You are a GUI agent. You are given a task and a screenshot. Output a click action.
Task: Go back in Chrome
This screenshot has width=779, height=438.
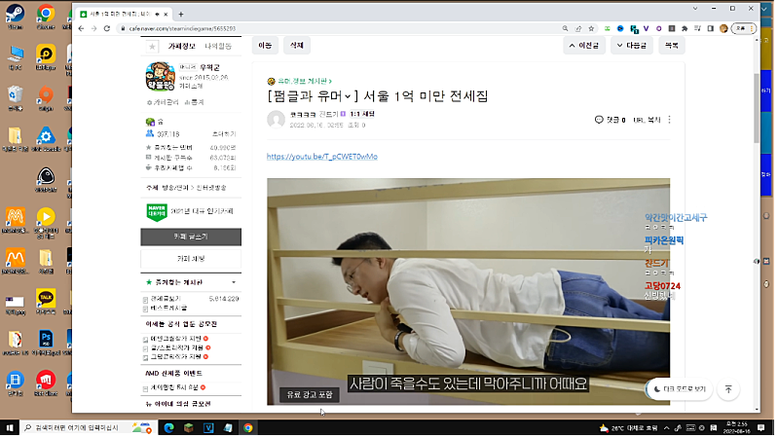click(82, 29)
